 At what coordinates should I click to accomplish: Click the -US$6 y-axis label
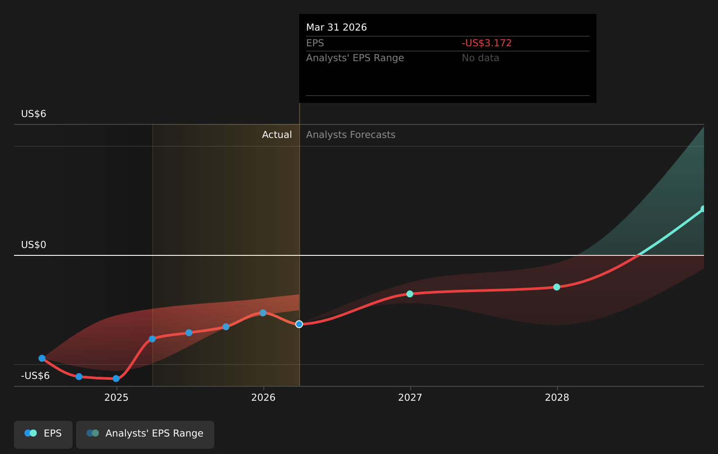click(35, 376)
